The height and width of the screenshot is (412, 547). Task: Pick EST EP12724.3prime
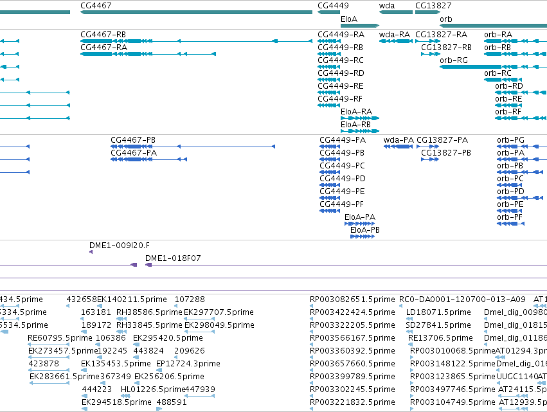pos(159,370)
